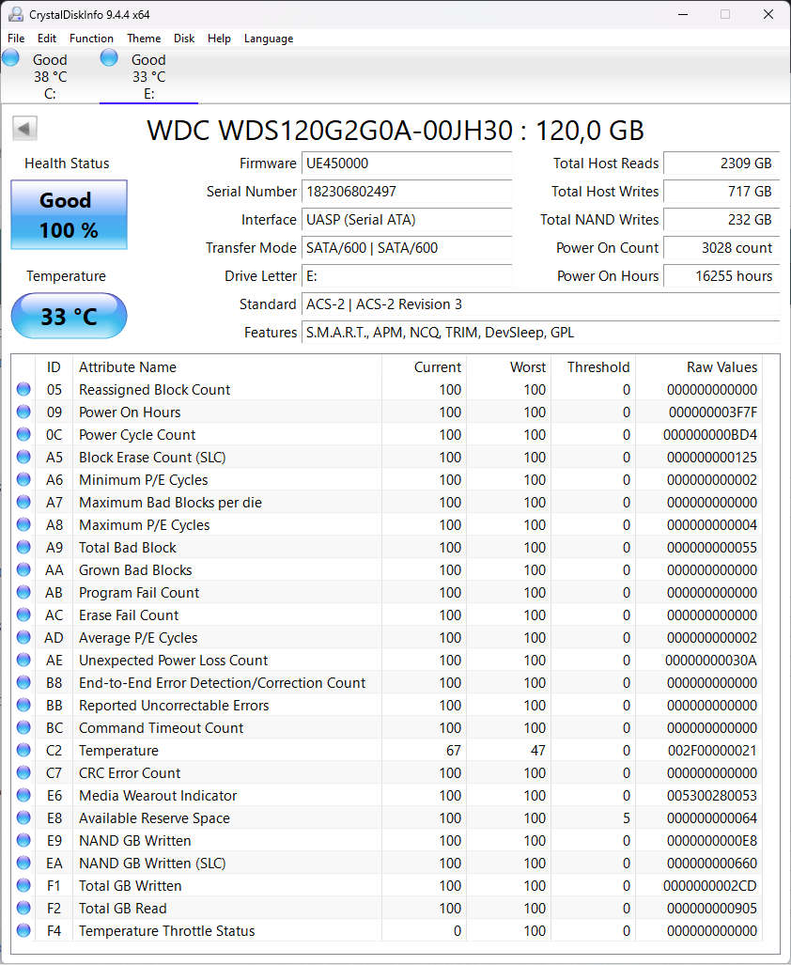Click the blue indicator beside Grown Bad Blocks
The height and width of the screenshot is (965, 791).
tap(23, 570)
